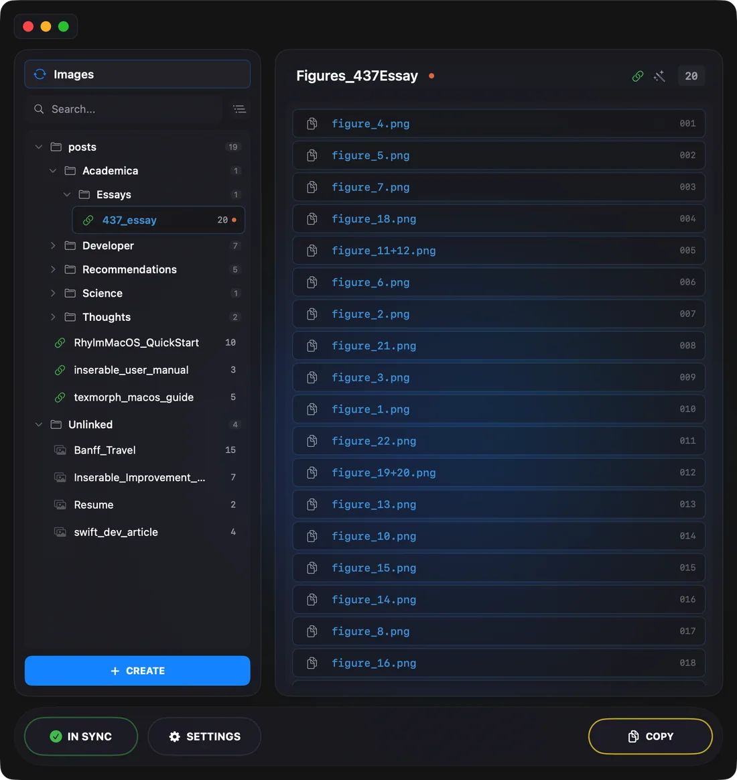Focus the Search field
Screen dimensions: 737x780
[123, 109]
